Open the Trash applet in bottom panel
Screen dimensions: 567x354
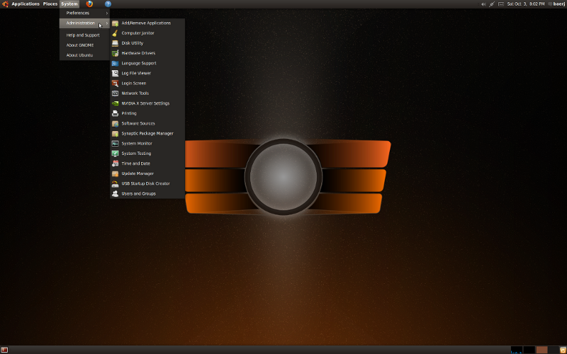(562, 350)
